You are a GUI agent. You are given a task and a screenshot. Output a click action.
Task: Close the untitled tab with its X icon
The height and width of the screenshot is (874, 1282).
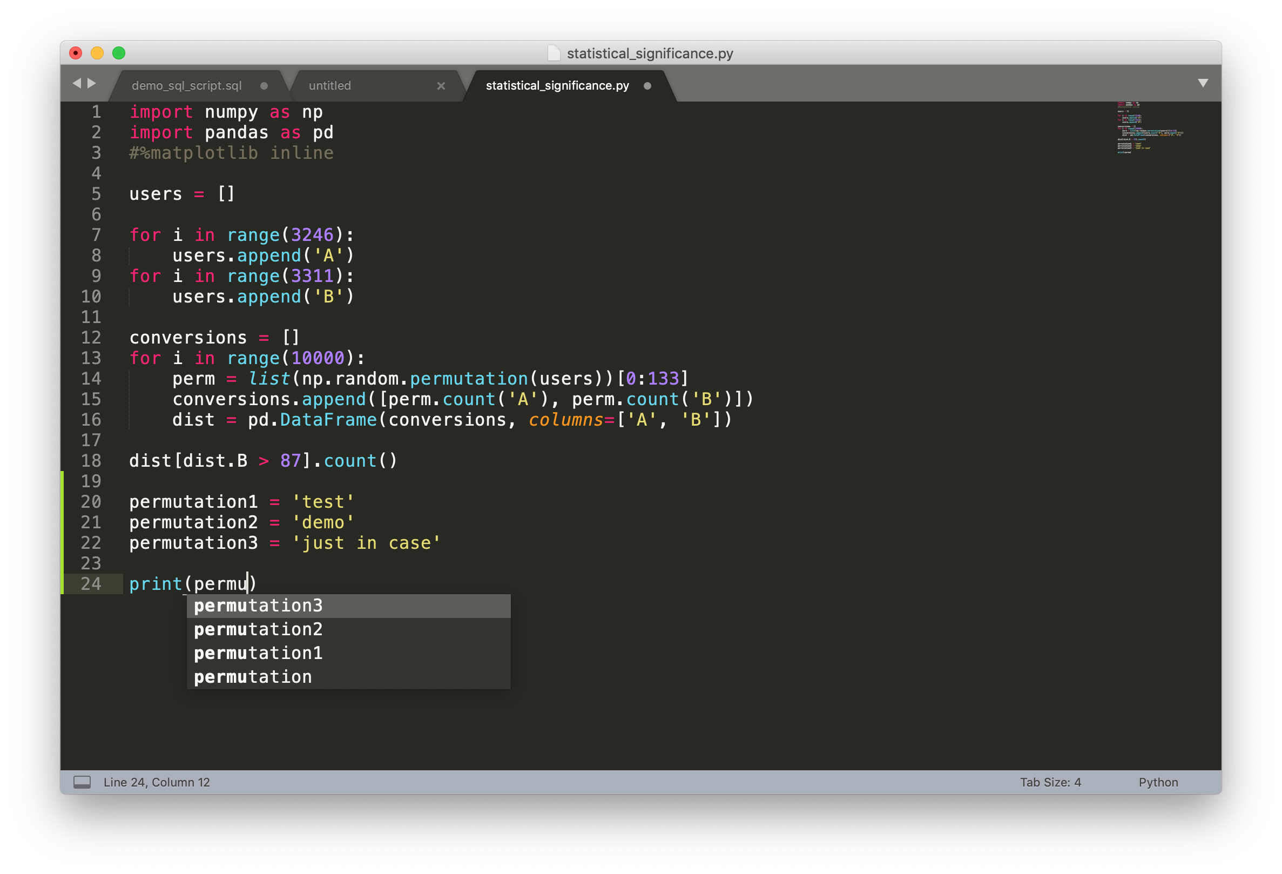click(441, 85)
